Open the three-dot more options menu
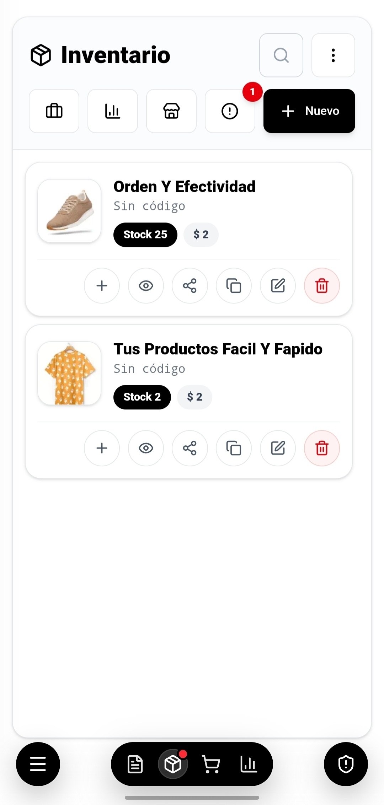This screenshot has height=805, width=384. pyautogui.click(x=333, y=55)
